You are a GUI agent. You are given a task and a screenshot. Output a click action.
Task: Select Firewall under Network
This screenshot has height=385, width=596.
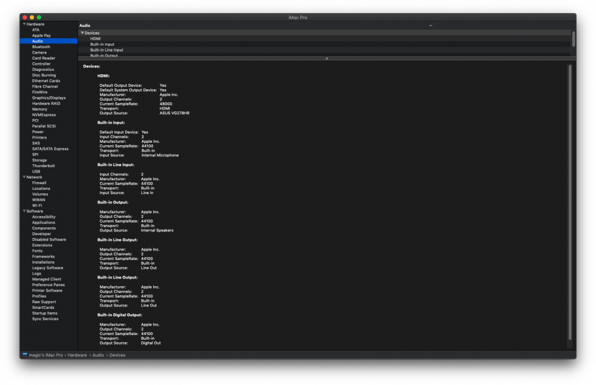coord(39,183)
